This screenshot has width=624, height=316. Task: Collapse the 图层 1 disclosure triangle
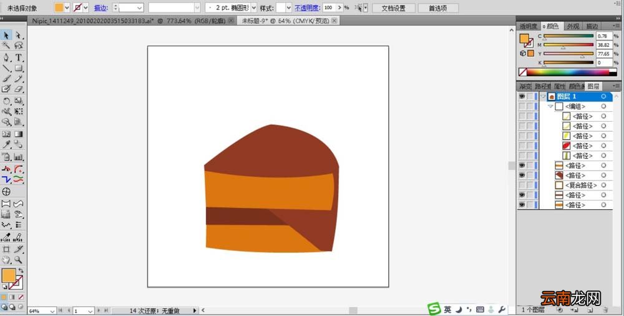coord(543,96)
